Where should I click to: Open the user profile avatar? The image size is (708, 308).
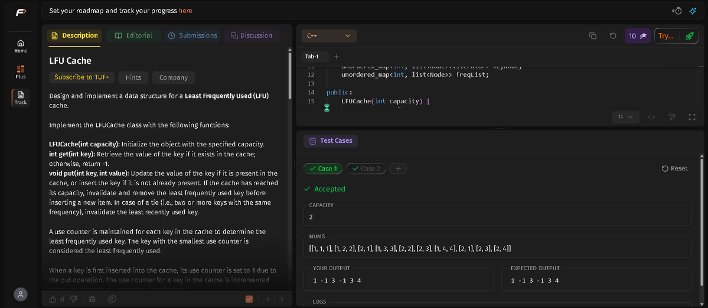(x=20, y=294)
